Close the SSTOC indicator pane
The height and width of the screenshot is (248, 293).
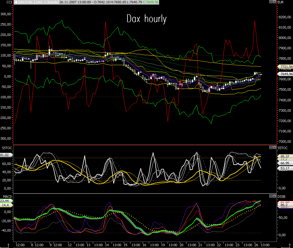point(275,148)
